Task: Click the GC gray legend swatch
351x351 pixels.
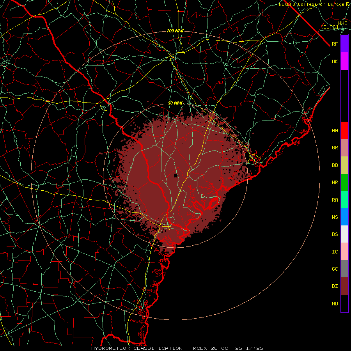Action: [x=344, y=269]
